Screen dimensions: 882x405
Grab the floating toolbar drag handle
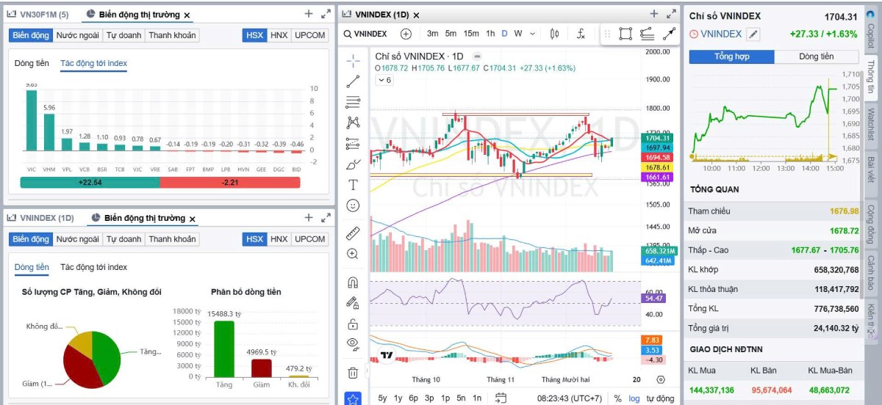tap(607, 33)
